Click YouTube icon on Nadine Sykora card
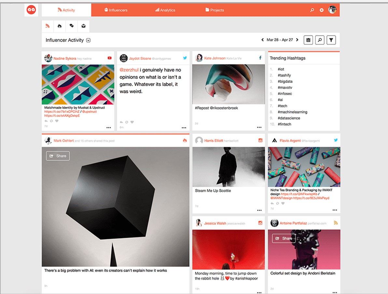The width and height of the screenshot is (388, 294). 109,58
